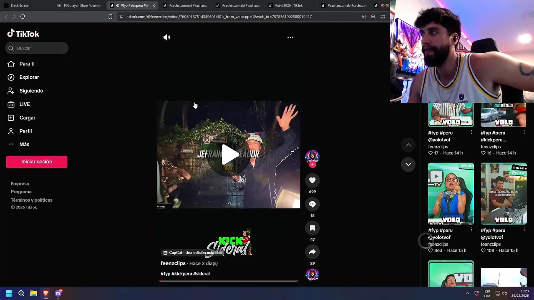Screen dimensions: 534x300
Task: Open Windows Start menu
Action: tap(9, 293)
